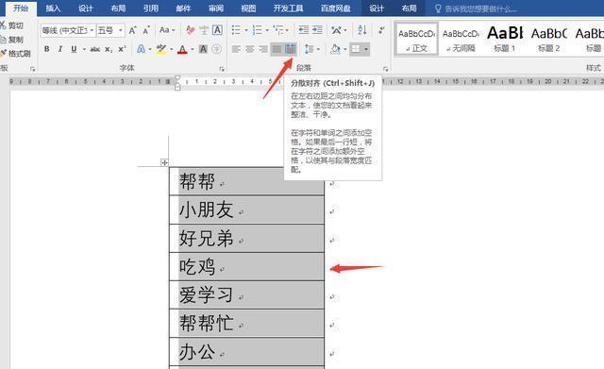Align text to the right
The height and width of the screenshot is (369, 604).
(263, 49)
